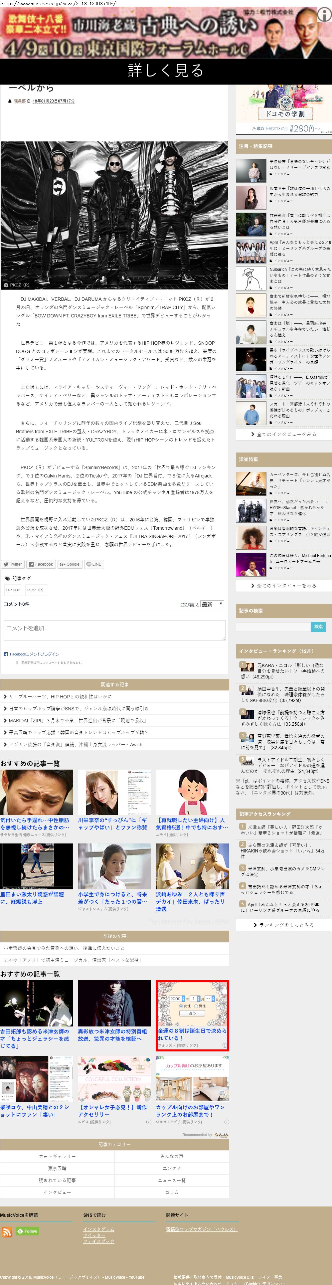Open the comment sort 最新 dropdown

pos(212,604)
